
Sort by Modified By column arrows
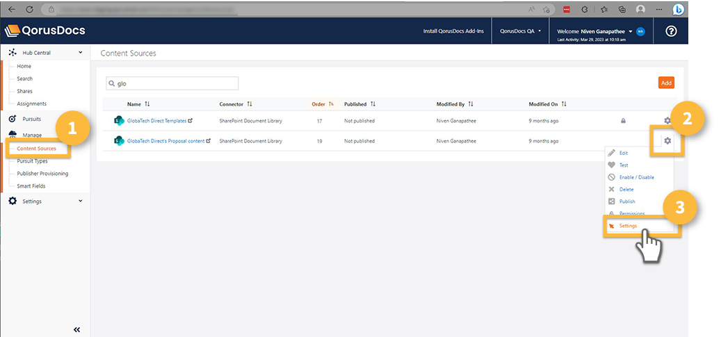coord(471,104)
